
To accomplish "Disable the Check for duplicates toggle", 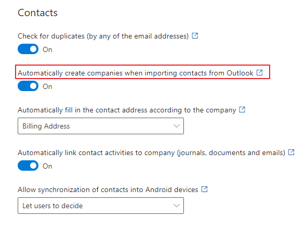I will [28, 49].
